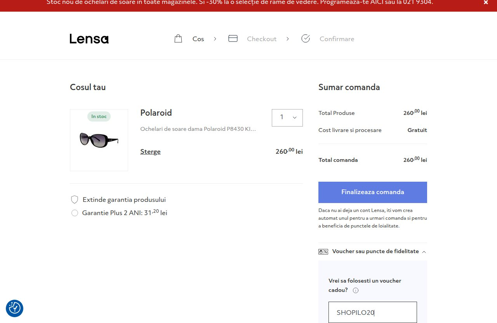Click the Total comanda label

338,160
